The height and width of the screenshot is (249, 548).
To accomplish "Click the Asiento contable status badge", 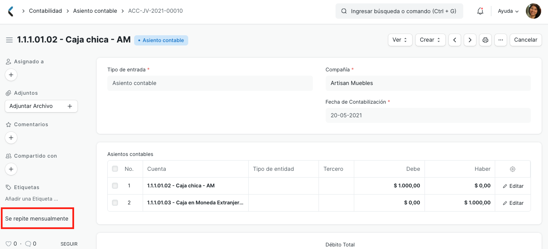I will (x=161, y=40).
